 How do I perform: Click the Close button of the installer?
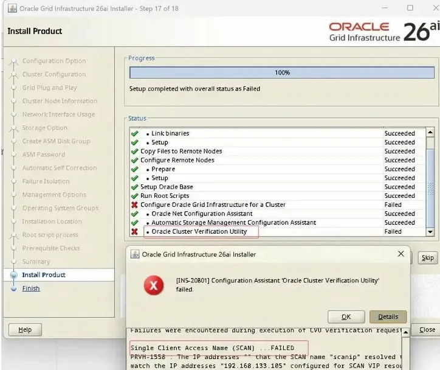pos(427,330)
